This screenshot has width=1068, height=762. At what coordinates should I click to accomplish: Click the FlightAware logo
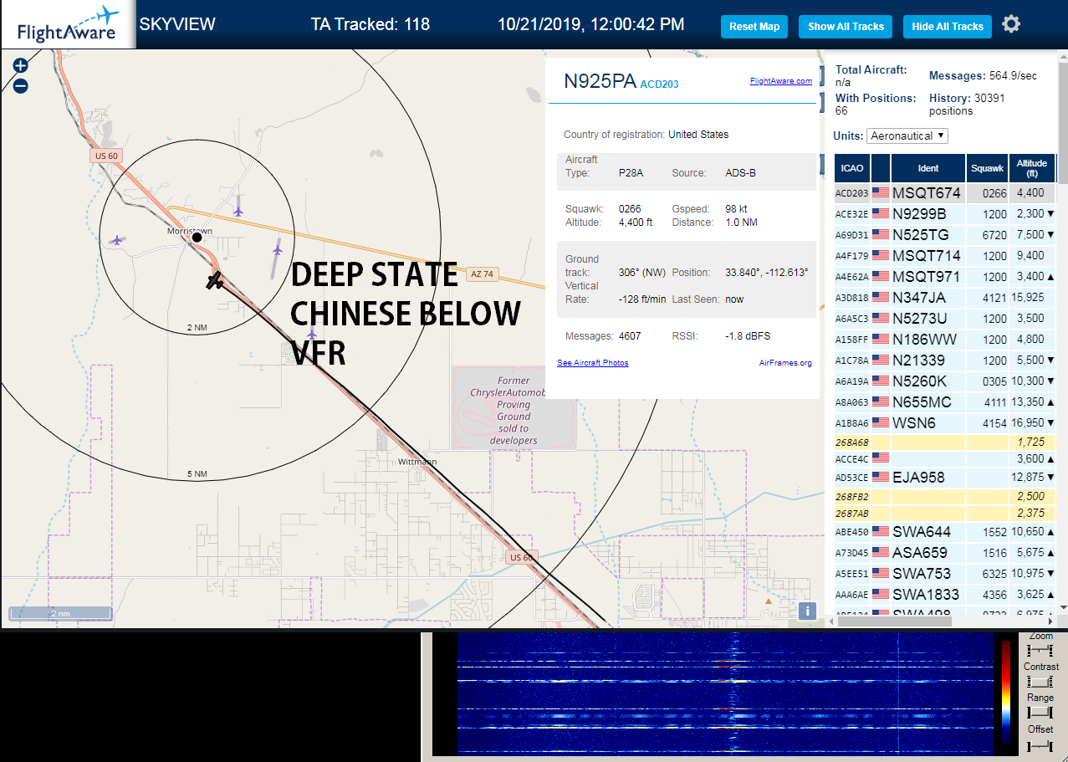tap(68, 25)
